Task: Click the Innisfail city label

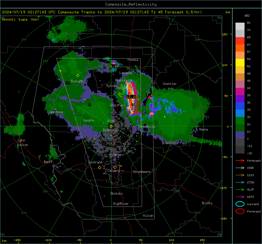Action: [118, 105]
